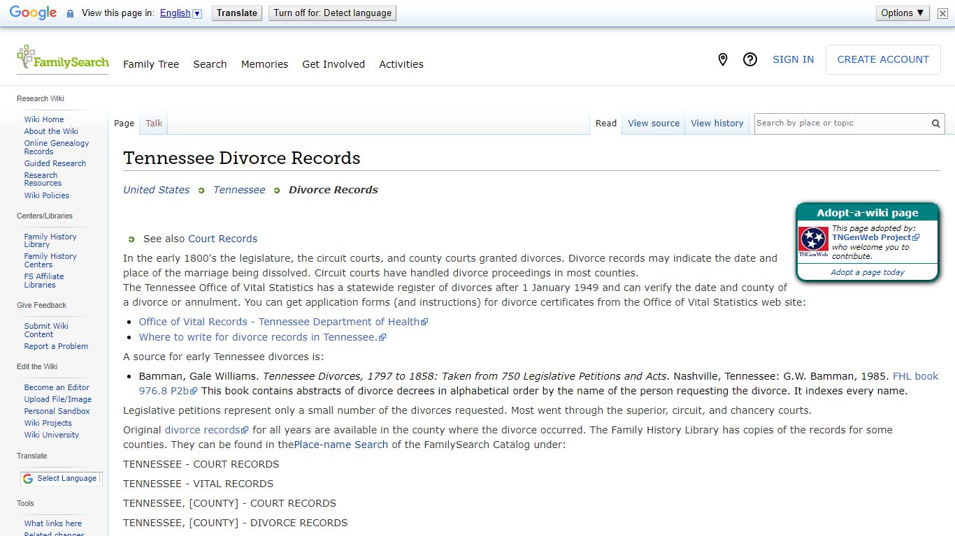Click the search magnifier icon

[x=935, y=124]
